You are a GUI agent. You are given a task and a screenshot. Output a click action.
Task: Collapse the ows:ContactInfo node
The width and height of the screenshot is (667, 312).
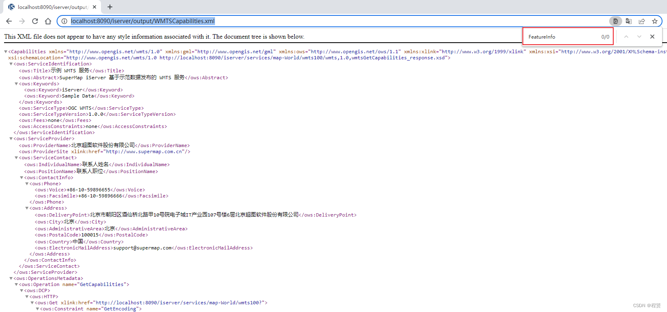pyautogui.click(x=22, y=178)
